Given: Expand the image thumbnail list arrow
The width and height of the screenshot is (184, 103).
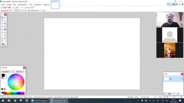Looking at the screenshot, I should coord(61,5).
